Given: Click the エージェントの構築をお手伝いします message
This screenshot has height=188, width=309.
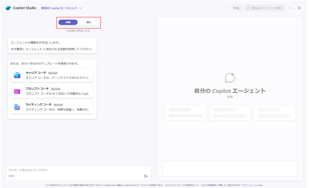Looking at the screenshot, I should [36, 43].
